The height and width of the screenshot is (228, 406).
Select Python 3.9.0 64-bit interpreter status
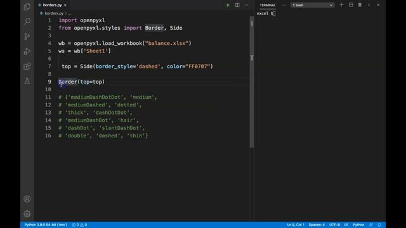[46, 225]
